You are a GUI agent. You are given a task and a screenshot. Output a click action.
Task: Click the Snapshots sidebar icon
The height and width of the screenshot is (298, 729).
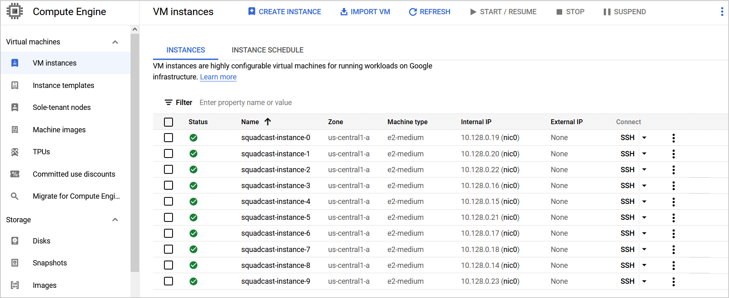(15, 263)
